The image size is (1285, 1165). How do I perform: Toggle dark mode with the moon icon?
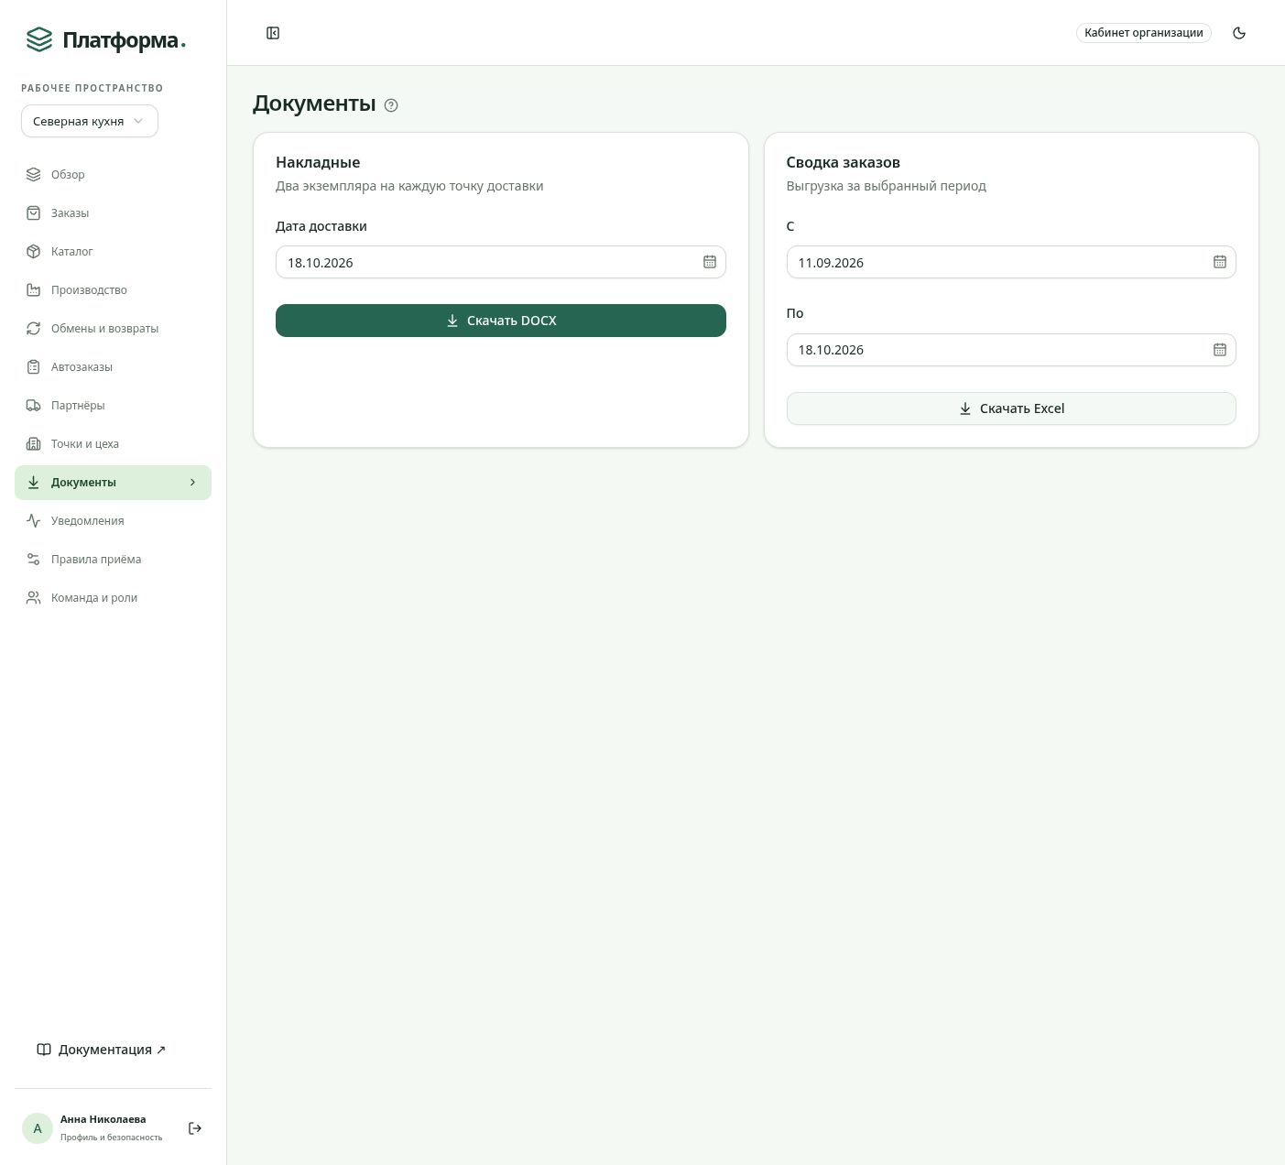click(x=1239, y=33)
